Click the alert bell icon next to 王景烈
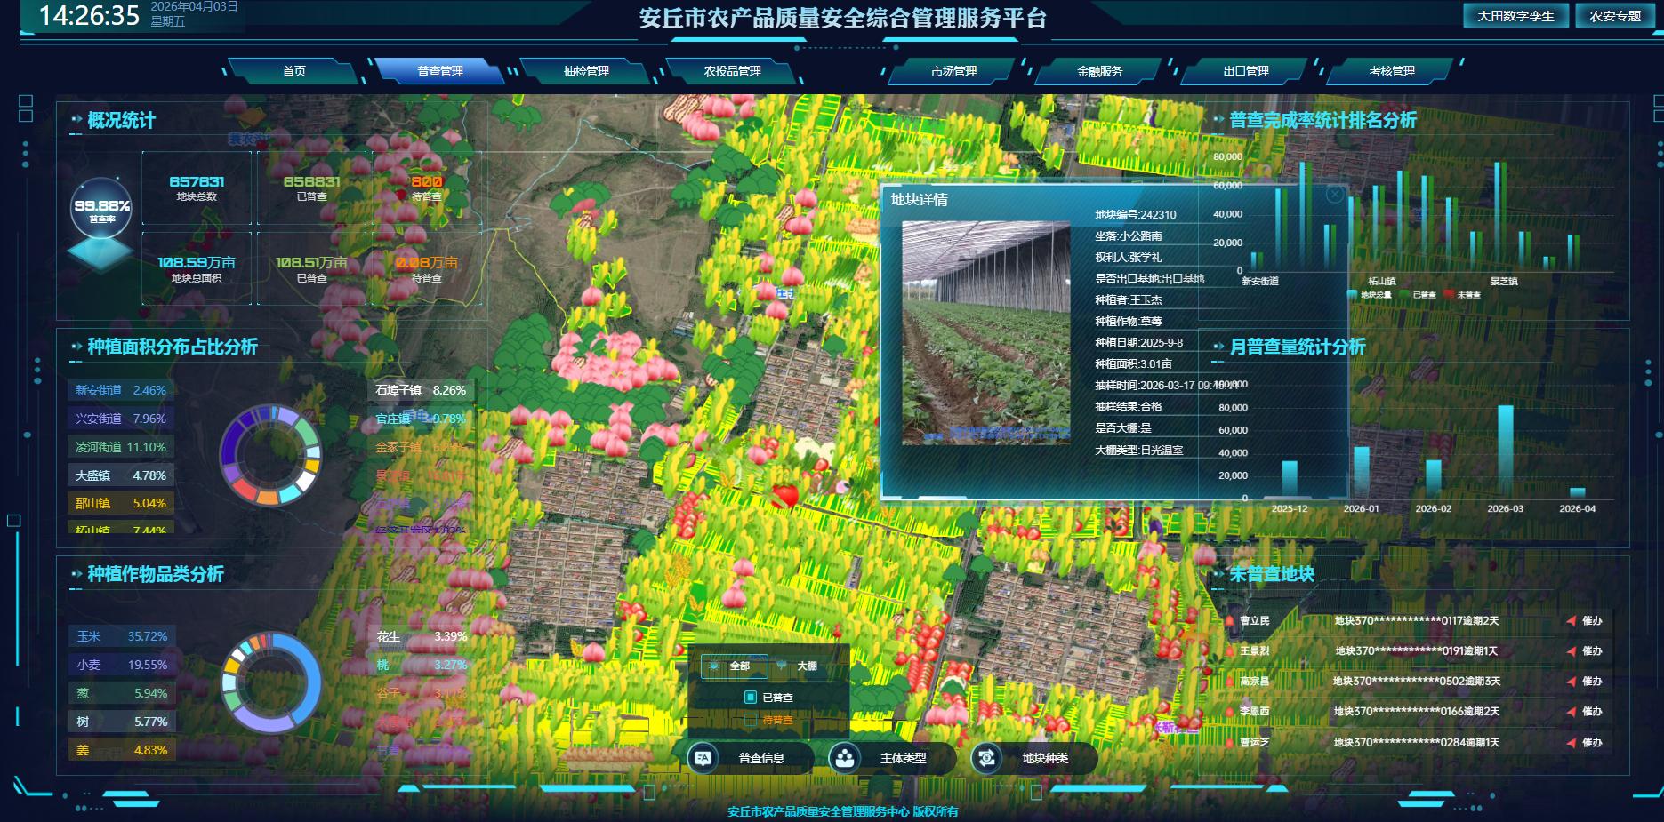Screen dimensions: 1664x822 (x=1230, y=651)
